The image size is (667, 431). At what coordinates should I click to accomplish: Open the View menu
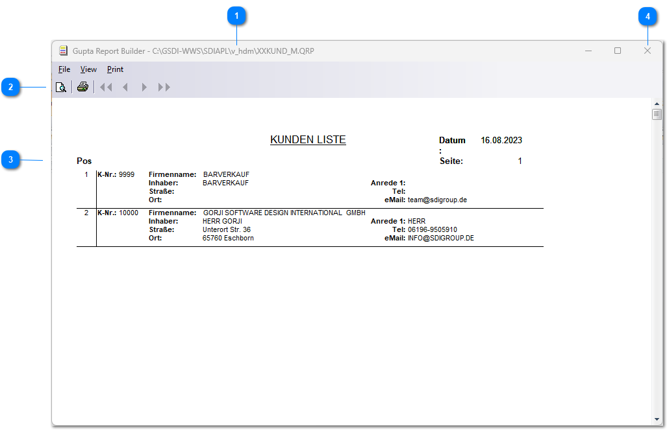pos(88,69)
